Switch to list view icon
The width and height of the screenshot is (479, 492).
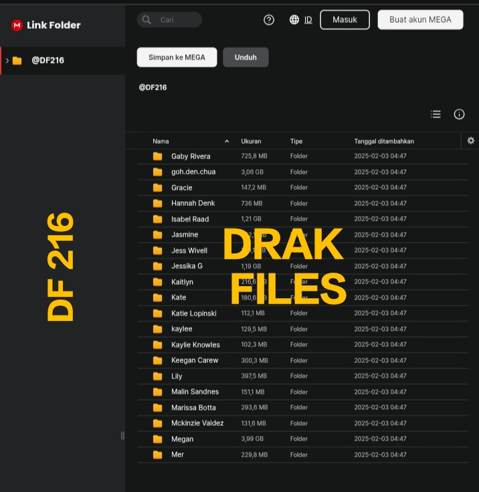pyautogui.click(x=436, y=114)
